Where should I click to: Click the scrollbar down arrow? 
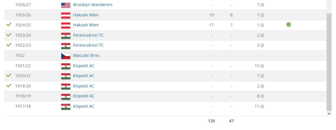[329, 113]
